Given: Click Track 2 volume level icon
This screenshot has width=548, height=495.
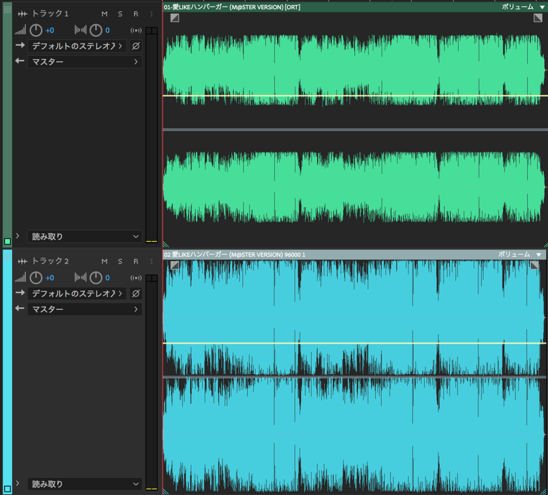Looking at the screenshot, I should click(x=20, y=278).
